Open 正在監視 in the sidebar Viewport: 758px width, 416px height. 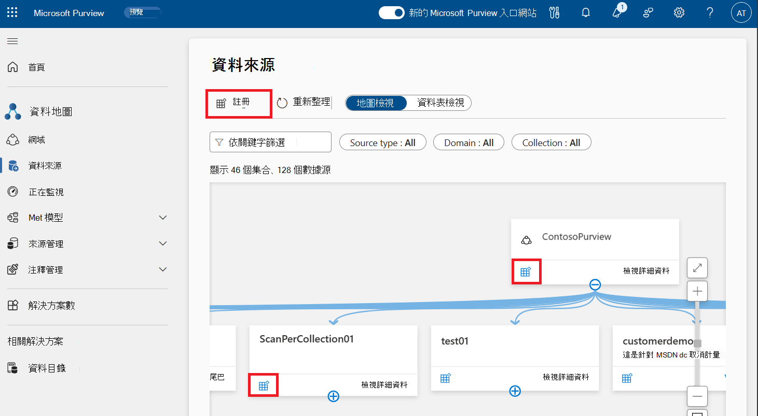(x=46, y=192)
